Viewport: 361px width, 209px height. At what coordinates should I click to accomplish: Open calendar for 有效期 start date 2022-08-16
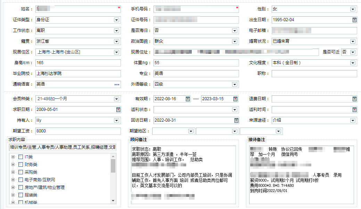[188, 99]
